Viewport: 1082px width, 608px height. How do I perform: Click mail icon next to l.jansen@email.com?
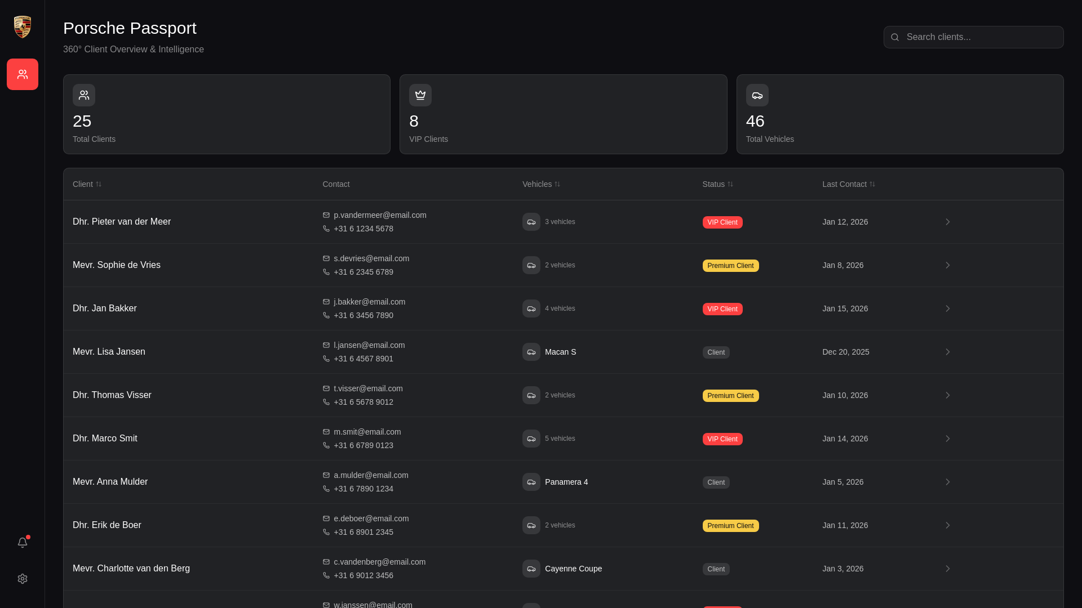326,345
